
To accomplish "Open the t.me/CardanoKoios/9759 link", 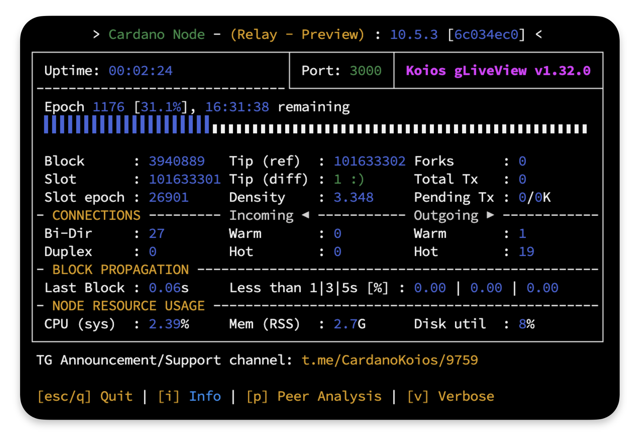I will point(389,360).
